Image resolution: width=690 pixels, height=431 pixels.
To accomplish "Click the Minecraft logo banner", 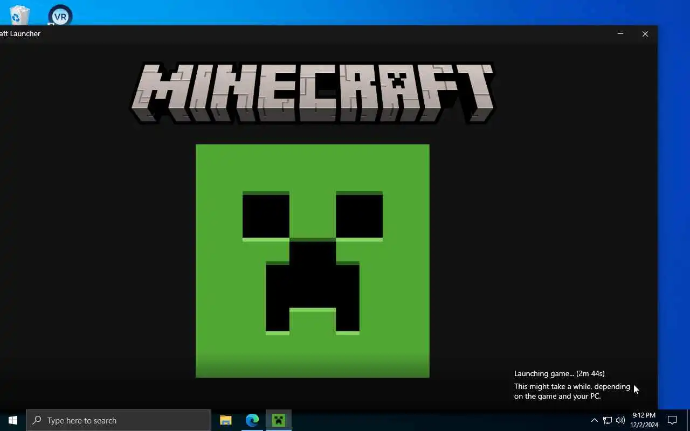I will point(313,93).
